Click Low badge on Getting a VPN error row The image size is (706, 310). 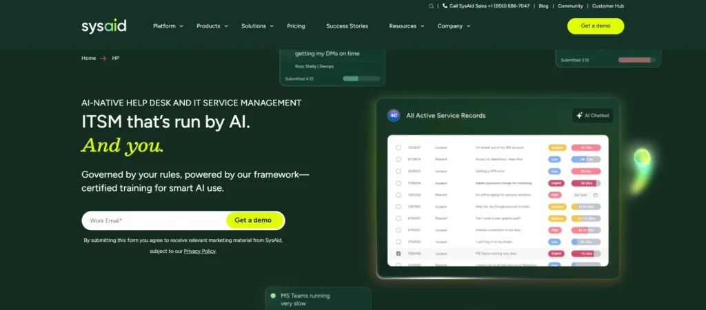[x=554, y=171]
